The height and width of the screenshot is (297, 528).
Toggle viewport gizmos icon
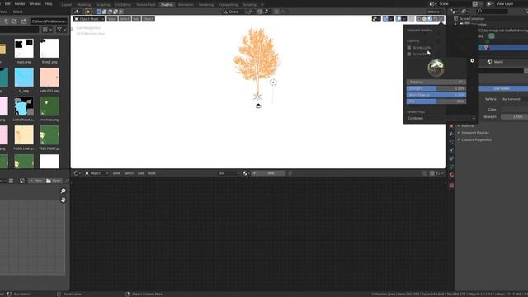[385, 19]
